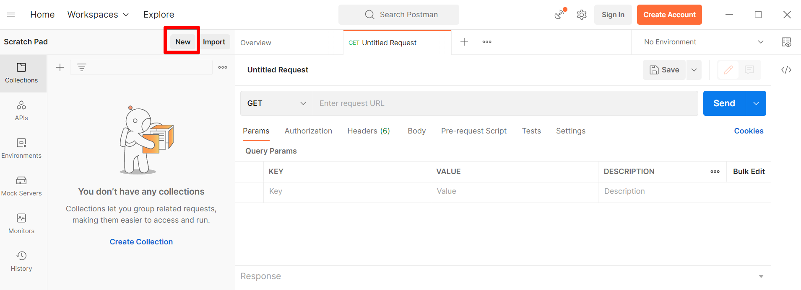Viewport: 801px width, 290px height.
Task: Click the pencil edit icon
Action: [728, 70]
